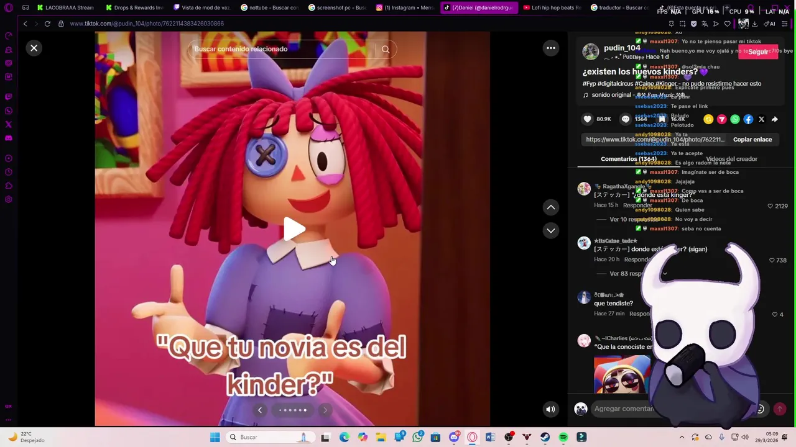Go to previous post with up chevron

[x=551, y=207]
